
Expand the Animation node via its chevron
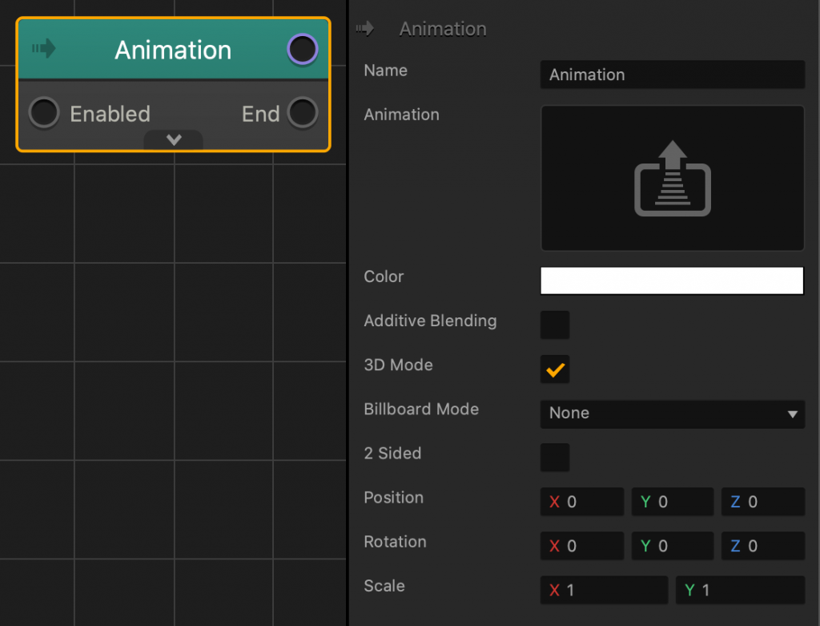point(173,140)
